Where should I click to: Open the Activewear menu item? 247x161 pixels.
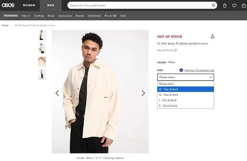[94, 16]
